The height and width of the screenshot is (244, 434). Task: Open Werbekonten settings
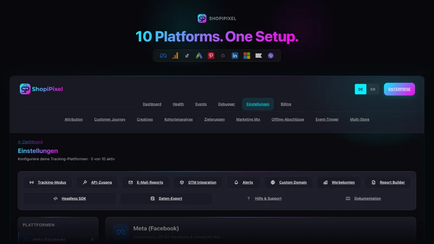(x=339, y=182)
